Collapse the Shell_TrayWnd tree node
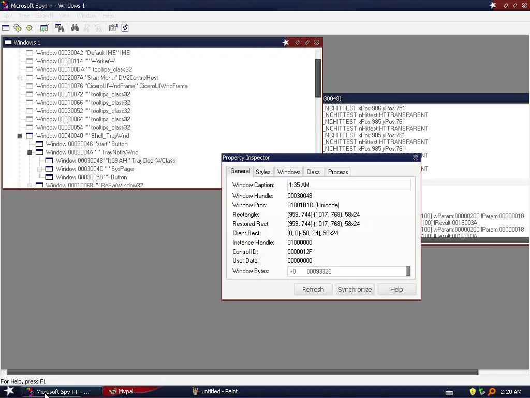The width and height of the screenshot is (530, 398). (x=20, y=136)
